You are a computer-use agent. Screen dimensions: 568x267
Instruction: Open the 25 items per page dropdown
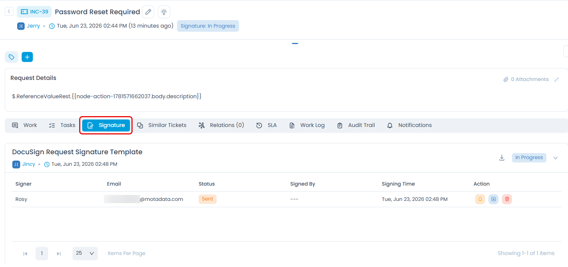(85, 254)
